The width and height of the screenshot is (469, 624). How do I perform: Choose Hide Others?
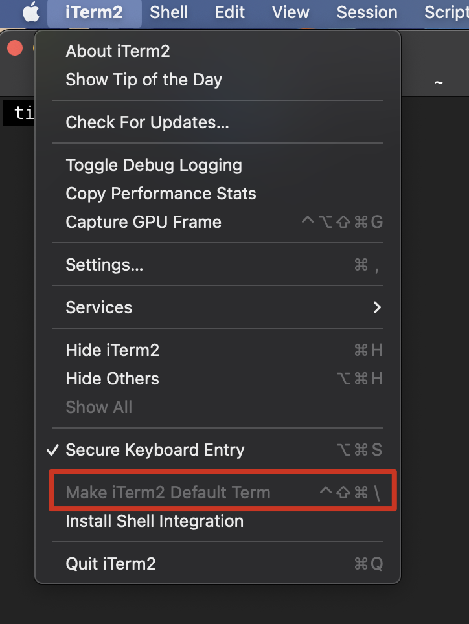point(218,379)
